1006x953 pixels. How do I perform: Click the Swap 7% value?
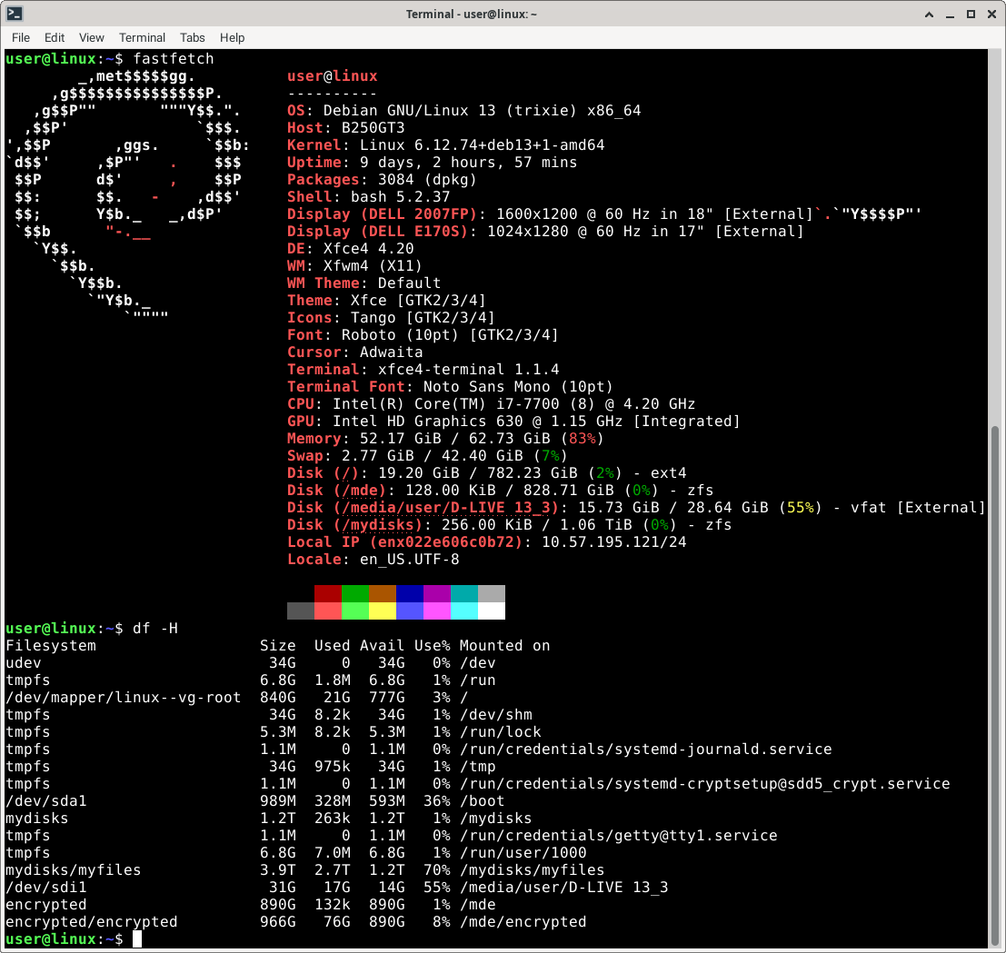pos(551,456)
